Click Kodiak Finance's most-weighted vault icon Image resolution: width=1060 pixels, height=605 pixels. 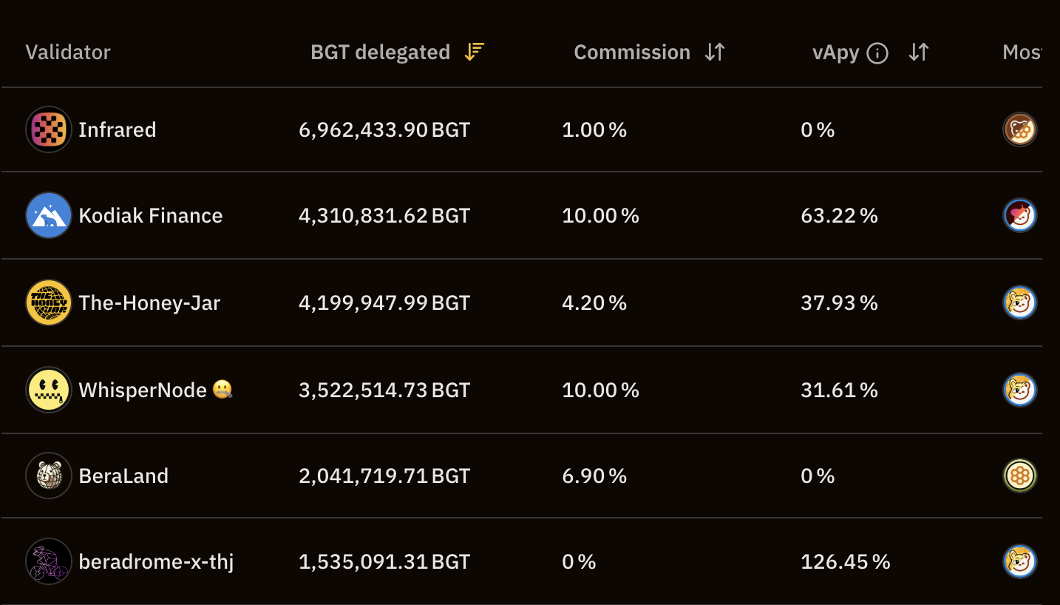coord(1020,215)
